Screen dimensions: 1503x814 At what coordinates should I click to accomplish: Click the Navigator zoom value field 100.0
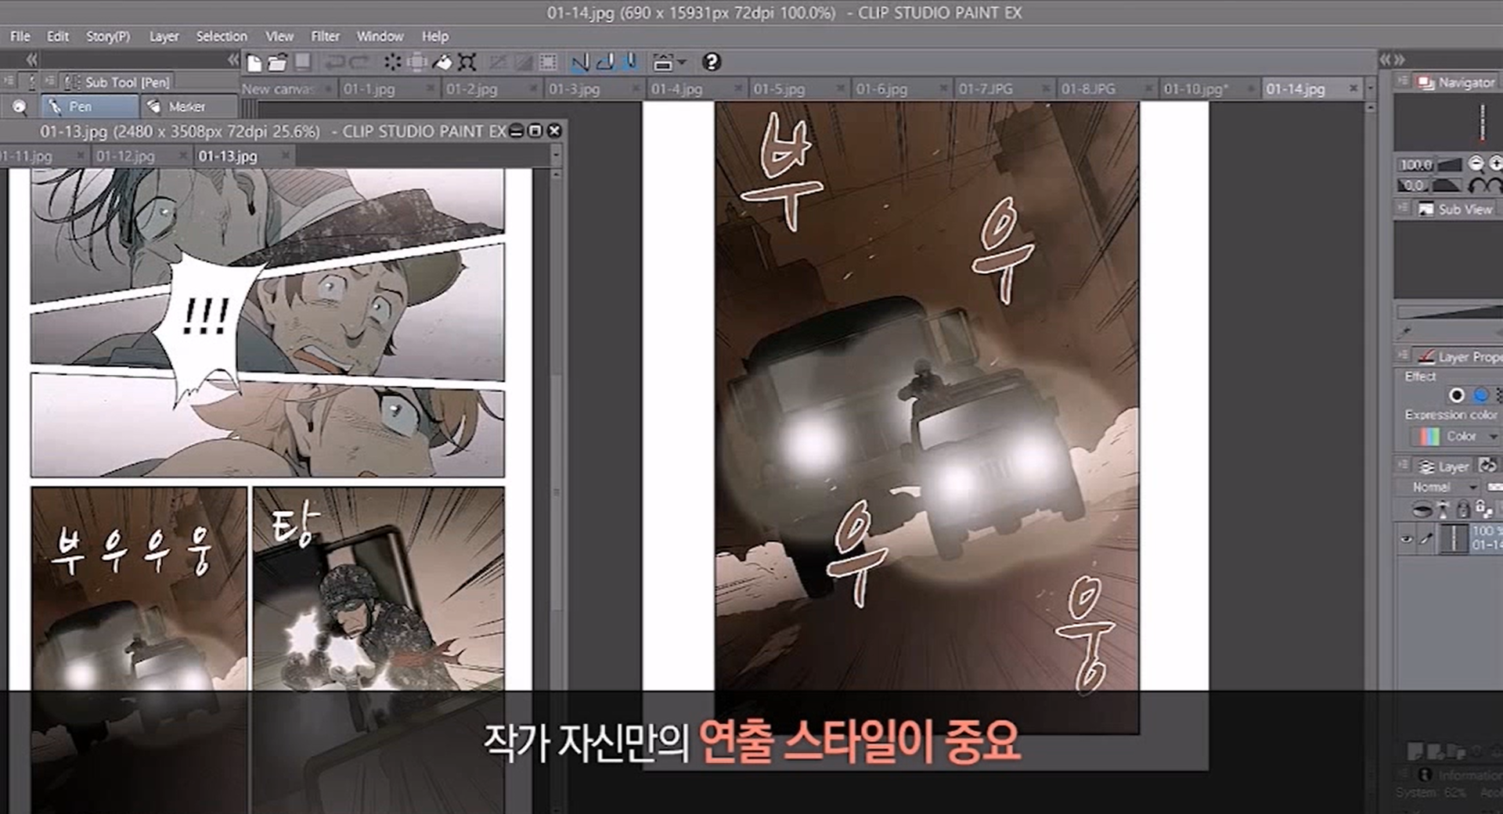(1415, 164)
